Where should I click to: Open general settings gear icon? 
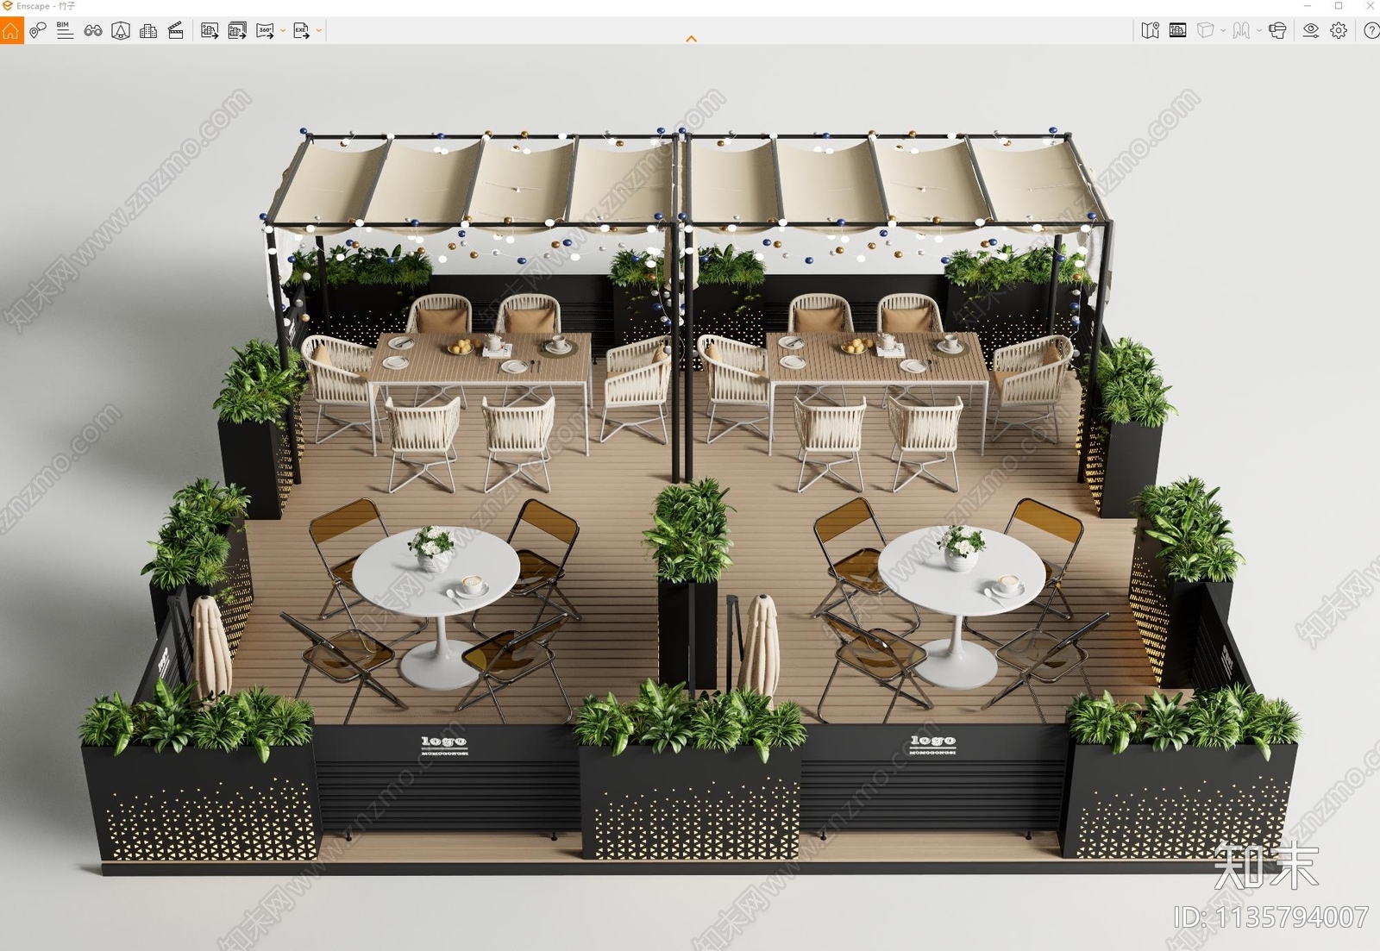(x=1339, y=31)
